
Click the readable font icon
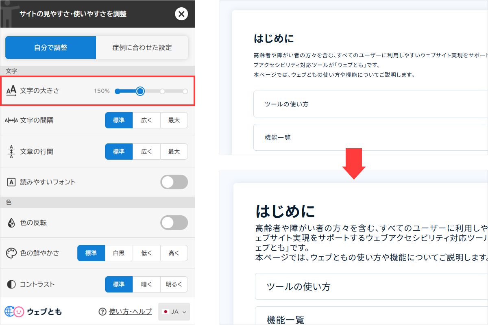click(x=11, y=182)
